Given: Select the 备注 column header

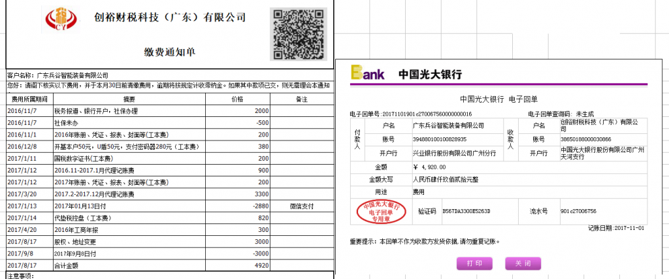Looking at the screenshot, I should point(302,99).
